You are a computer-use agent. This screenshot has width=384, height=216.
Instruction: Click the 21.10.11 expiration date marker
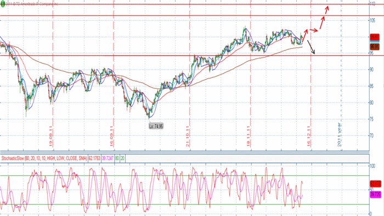188,137
